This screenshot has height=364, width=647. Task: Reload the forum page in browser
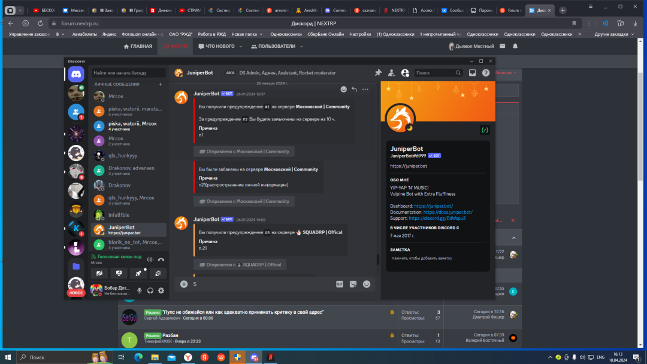pos(40,23)
